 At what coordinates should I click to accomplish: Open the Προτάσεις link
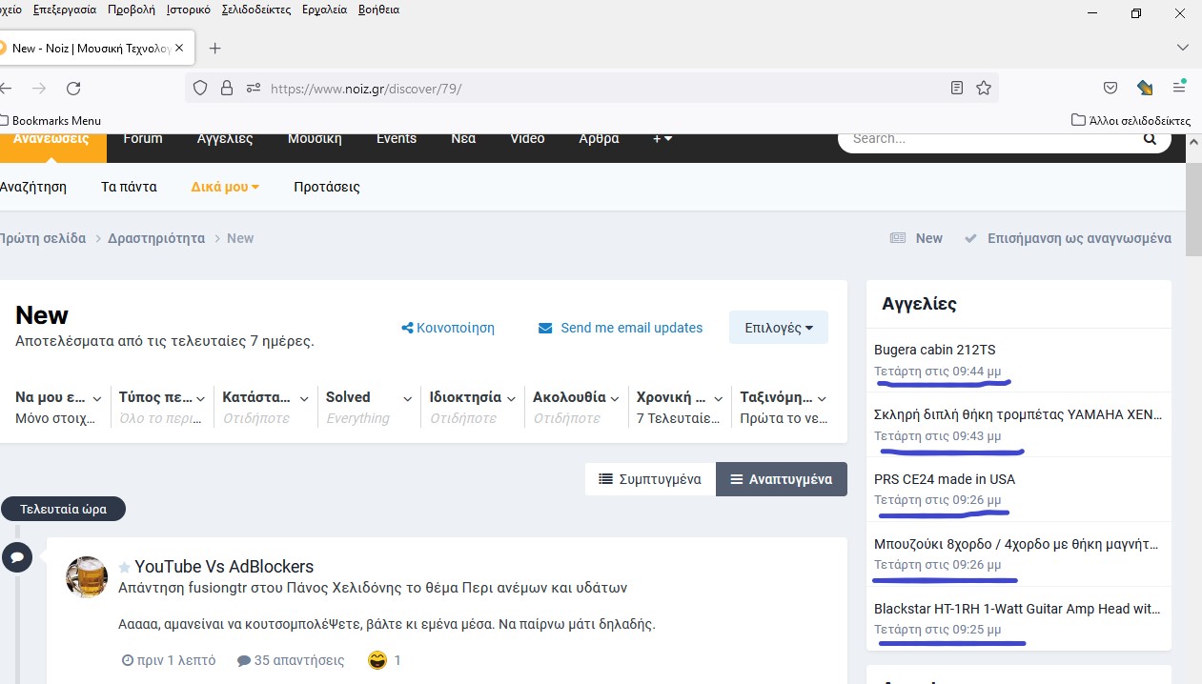pos(327,187)
